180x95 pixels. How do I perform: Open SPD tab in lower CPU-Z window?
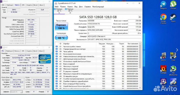coord(23,51)
